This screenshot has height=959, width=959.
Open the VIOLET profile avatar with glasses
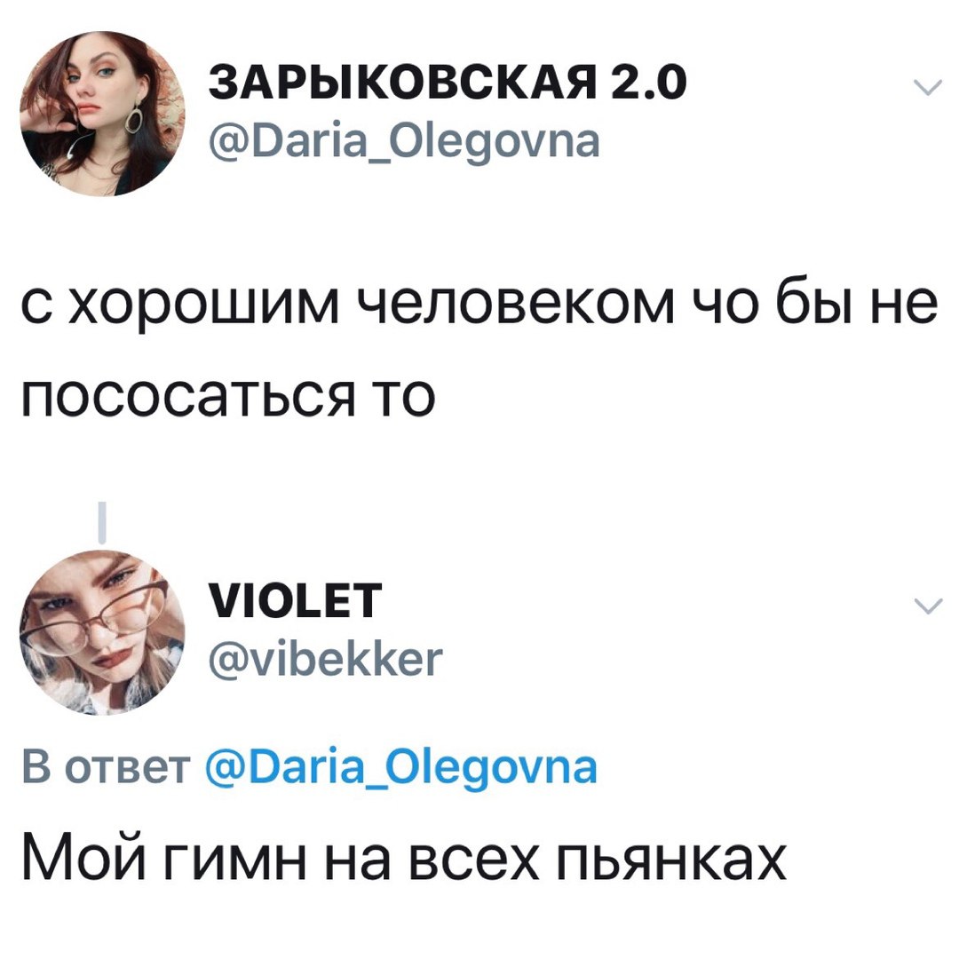[x=102, y=632]
